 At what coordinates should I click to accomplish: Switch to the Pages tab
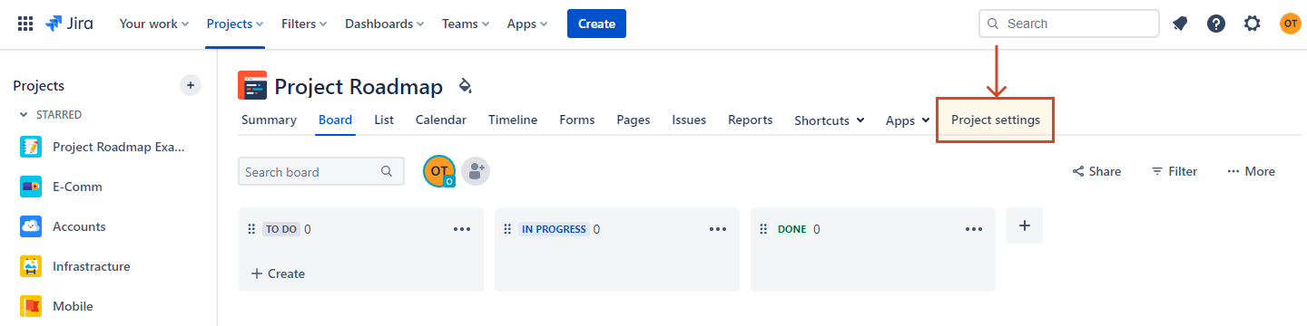click(634, 120)
